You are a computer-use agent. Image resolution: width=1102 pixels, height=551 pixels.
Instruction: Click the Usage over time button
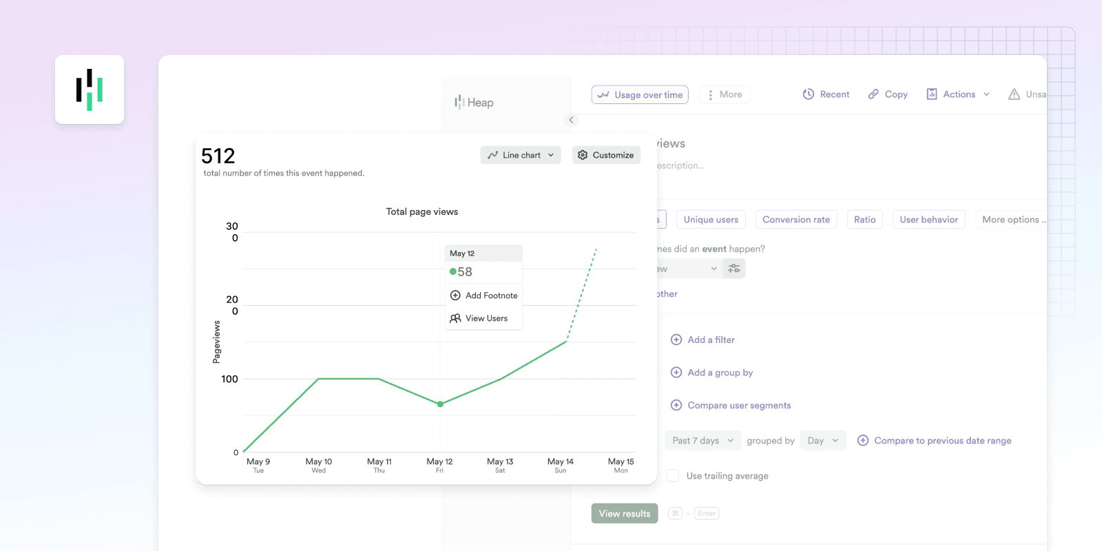tap(640, 94)
